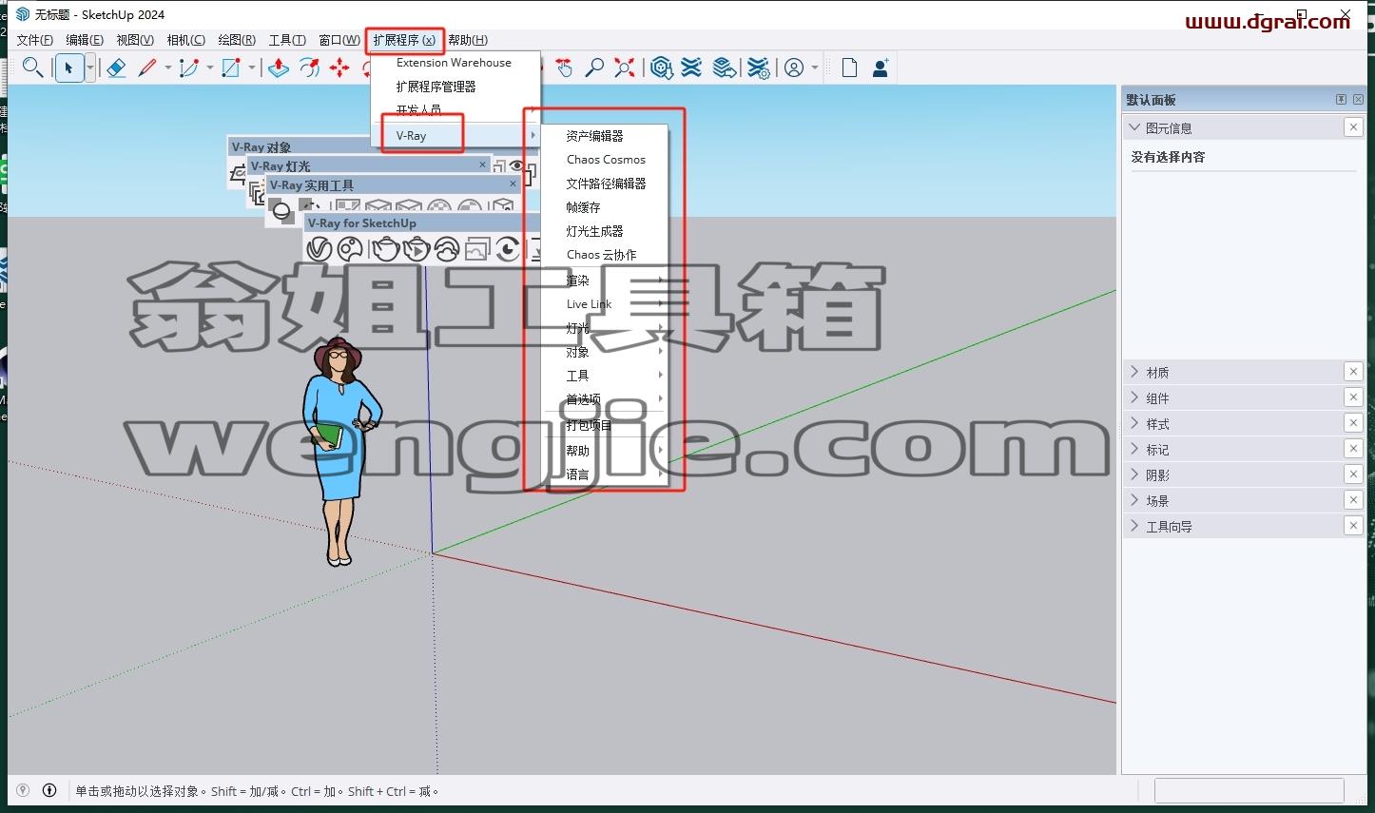Open Chaos Cosmos browser icon in V-Ray toolbar
1375x813 pixels.
(x=351, y=249)
